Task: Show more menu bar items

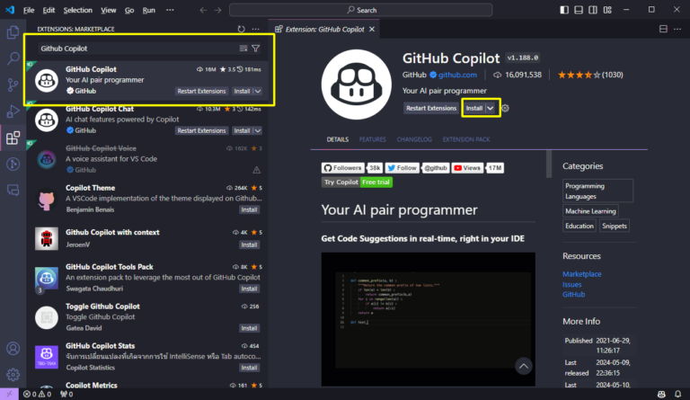Action: [x=170, y=10]
